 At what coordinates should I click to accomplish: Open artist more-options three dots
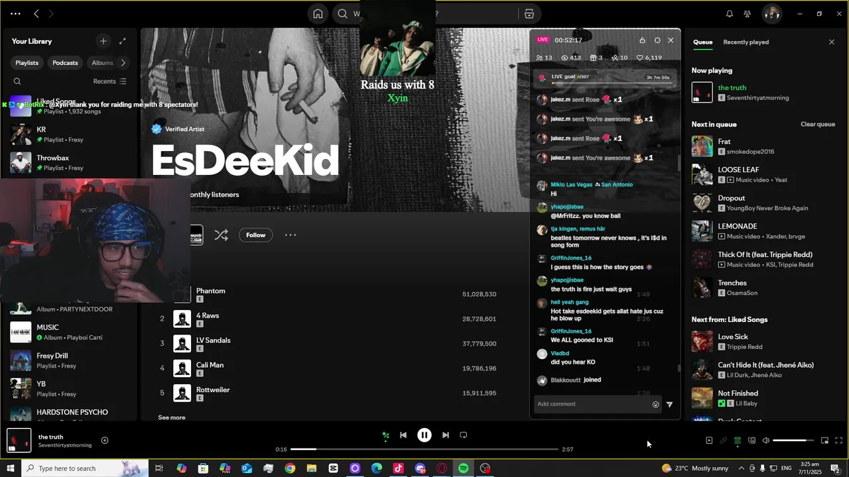pos(291,235)
